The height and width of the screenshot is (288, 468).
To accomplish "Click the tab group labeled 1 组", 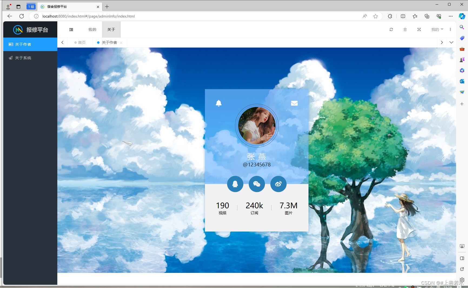I will pos(31,6).
